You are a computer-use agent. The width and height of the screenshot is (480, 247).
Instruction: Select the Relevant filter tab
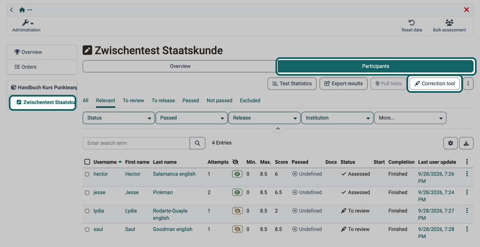[105, 101]
